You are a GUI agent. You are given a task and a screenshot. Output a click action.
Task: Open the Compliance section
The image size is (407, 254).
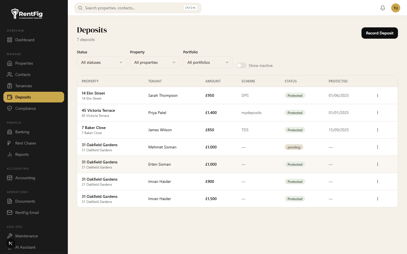[25, 108]
